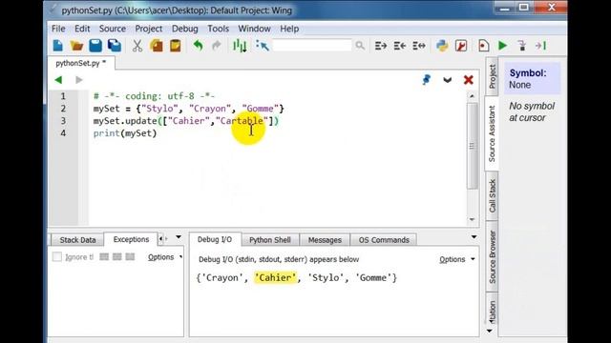
Task: Click the select-symbol pointer icon
Action: [263, 46]
